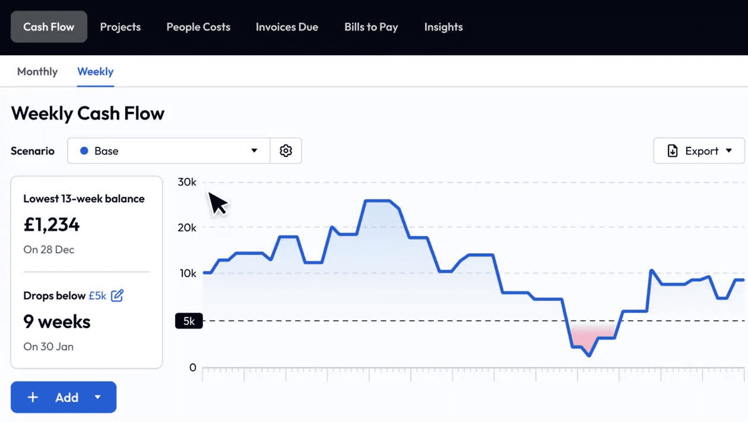This screenshot has width=748, height=422.
Task: Open the Export dropdown arrow
Action: [x=729, y=151]
